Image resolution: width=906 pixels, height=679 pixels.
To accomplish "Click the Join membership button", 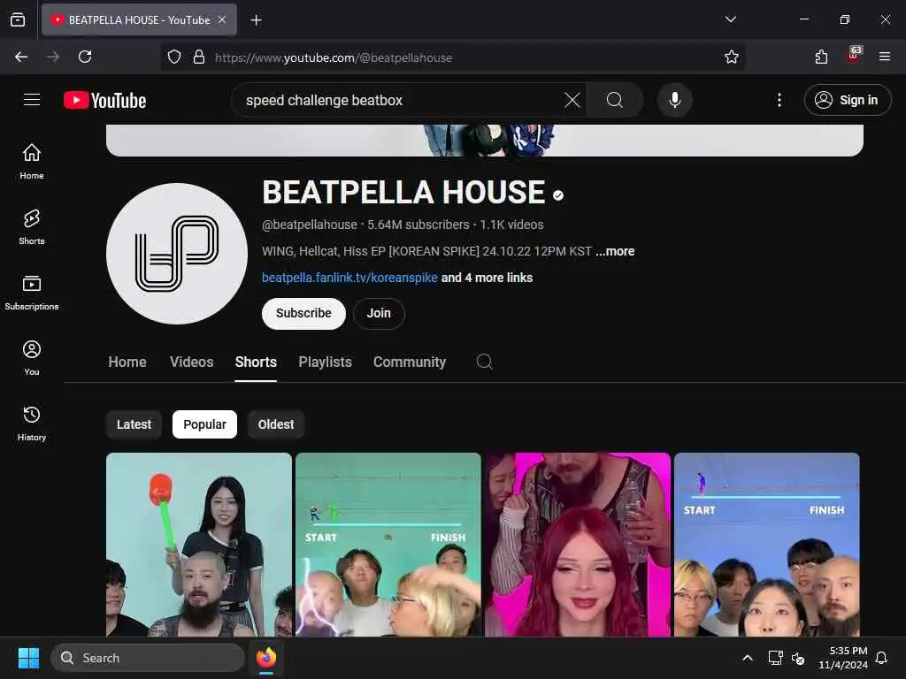I will (x=379, y=314).
